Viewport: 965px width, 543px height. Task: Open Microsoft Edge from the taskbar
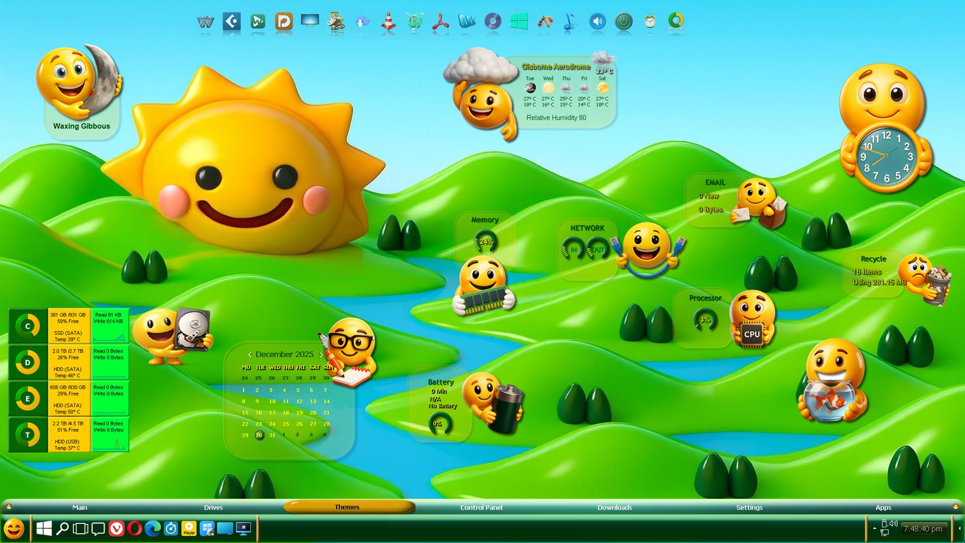[153, 528]
